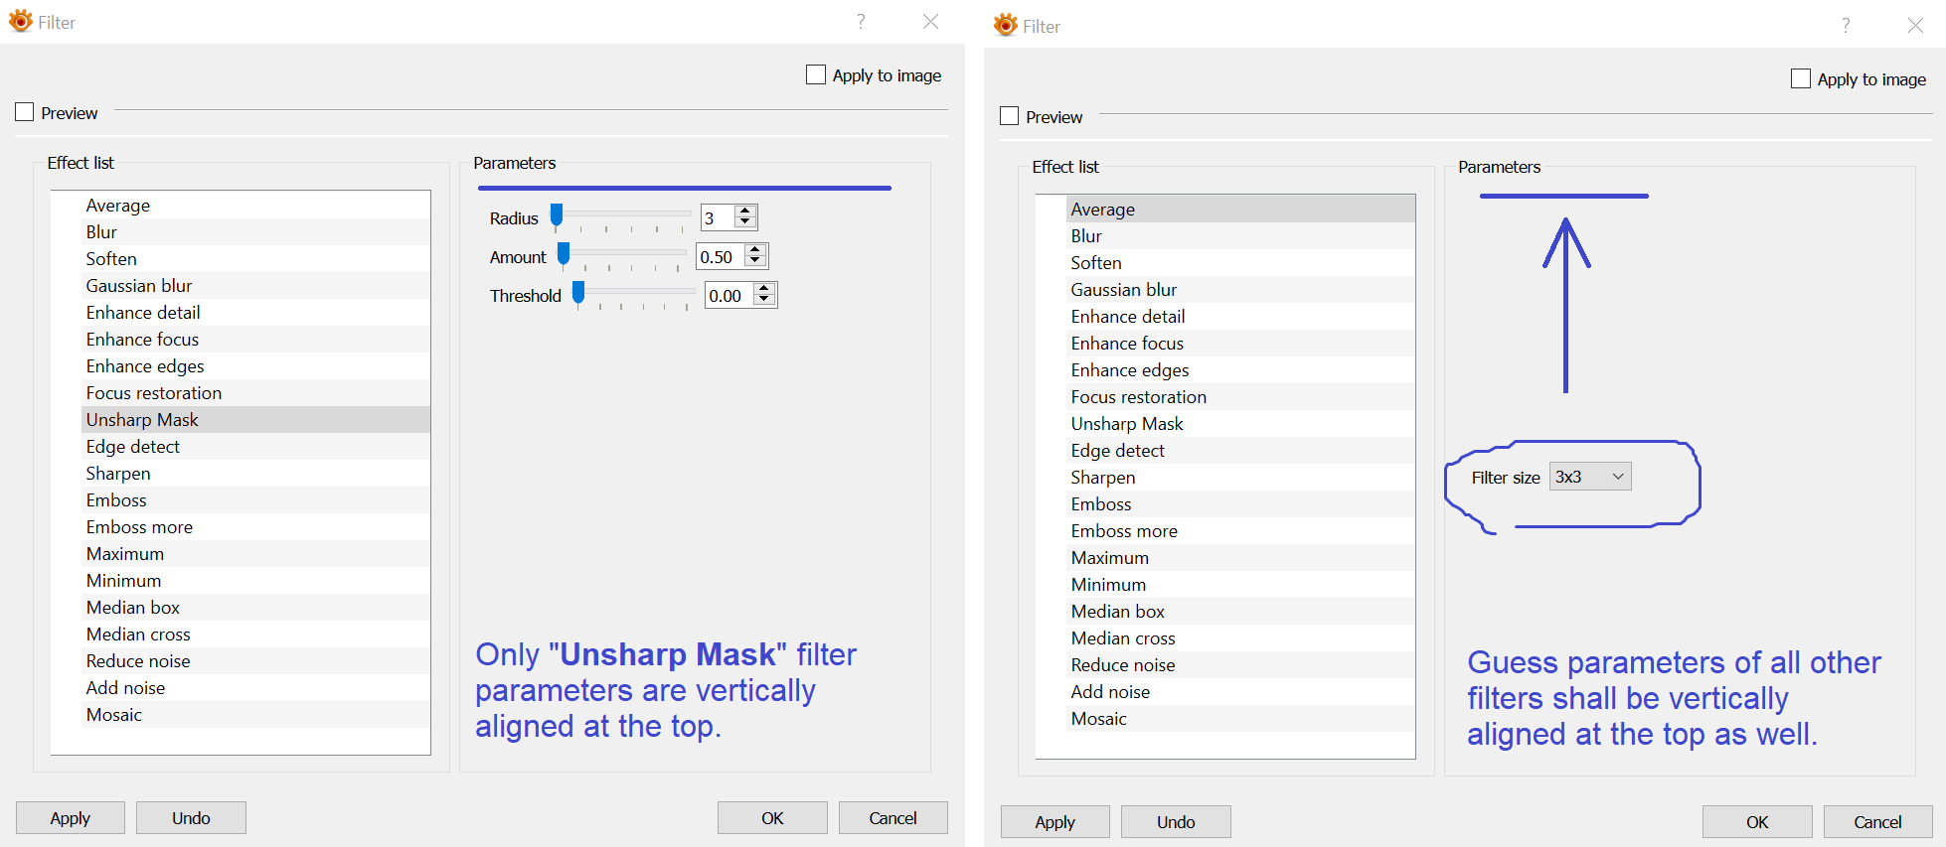Screen dimensions: 1946x847
Task: Enable Apply to image in Average filter dialog
Action: 1801,78
